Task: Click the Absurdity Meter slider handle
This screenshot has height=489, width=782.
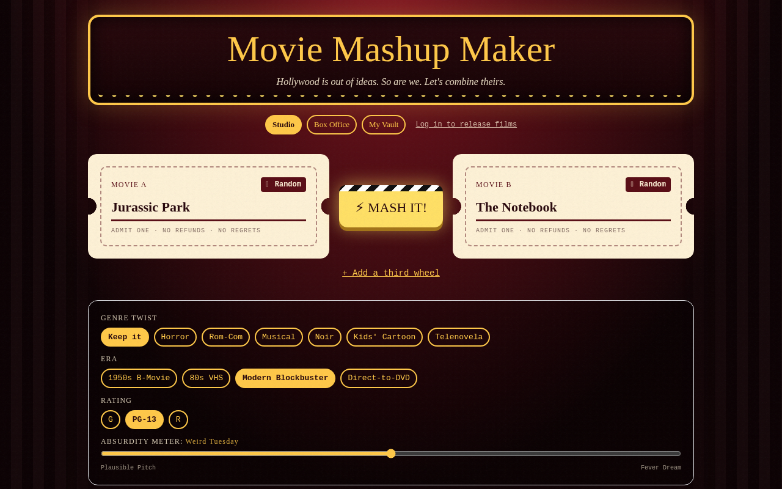Action: tap(391, 454)
